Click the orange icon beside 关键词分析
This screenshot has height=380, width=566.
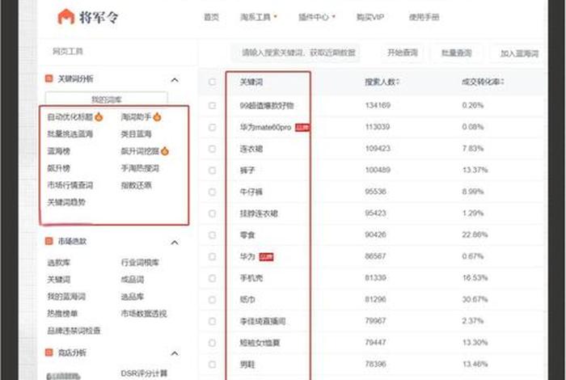49,78
